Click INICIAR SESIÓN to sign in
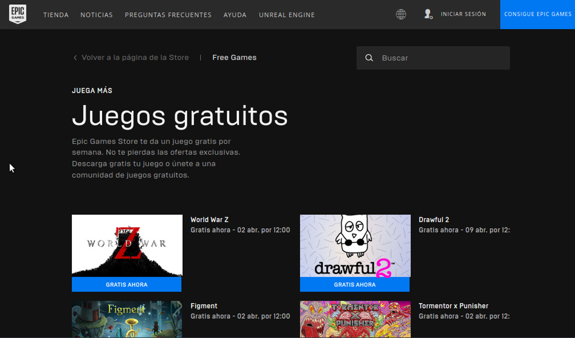This screenshot has width=575, height=338. (463, 14)
